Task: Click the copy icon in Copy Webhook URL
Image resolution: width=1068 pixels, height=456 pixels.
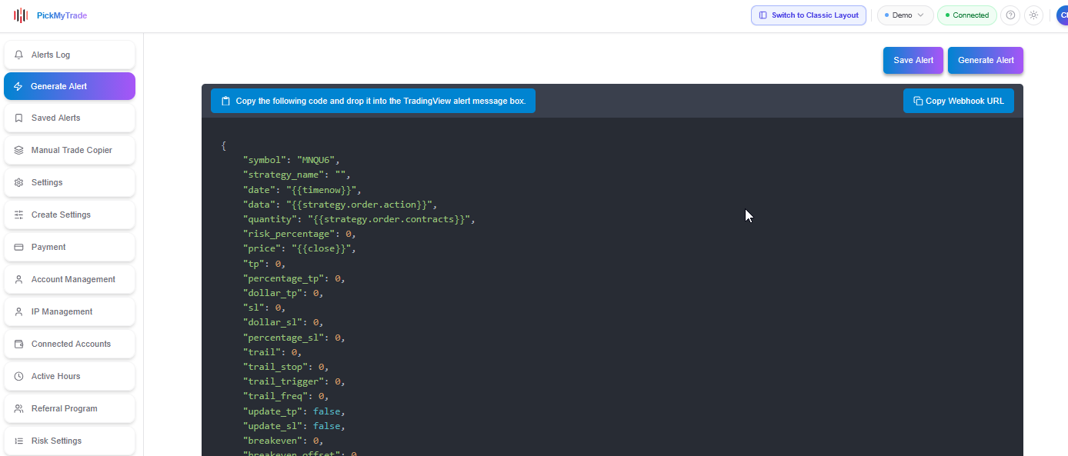Action: click(x=918, y=101)
